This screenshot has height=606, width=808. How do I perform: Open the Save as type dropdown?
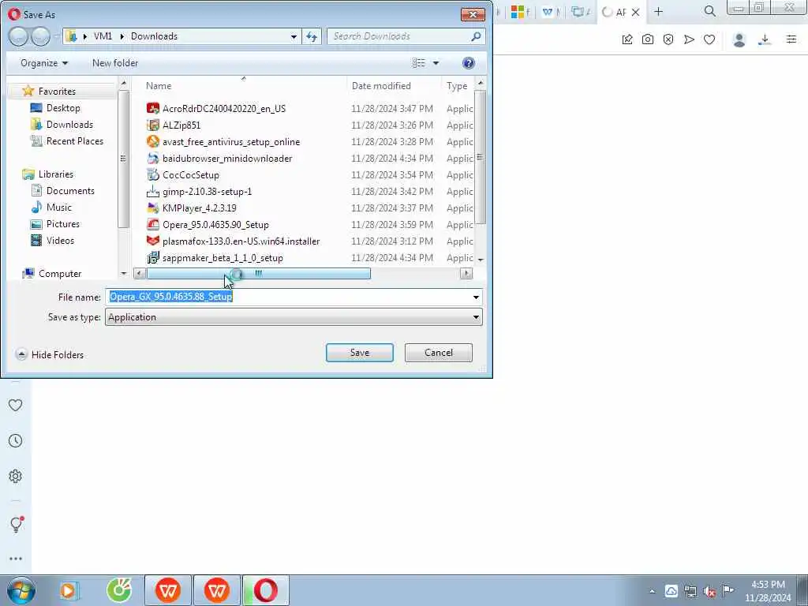[294, 317]
